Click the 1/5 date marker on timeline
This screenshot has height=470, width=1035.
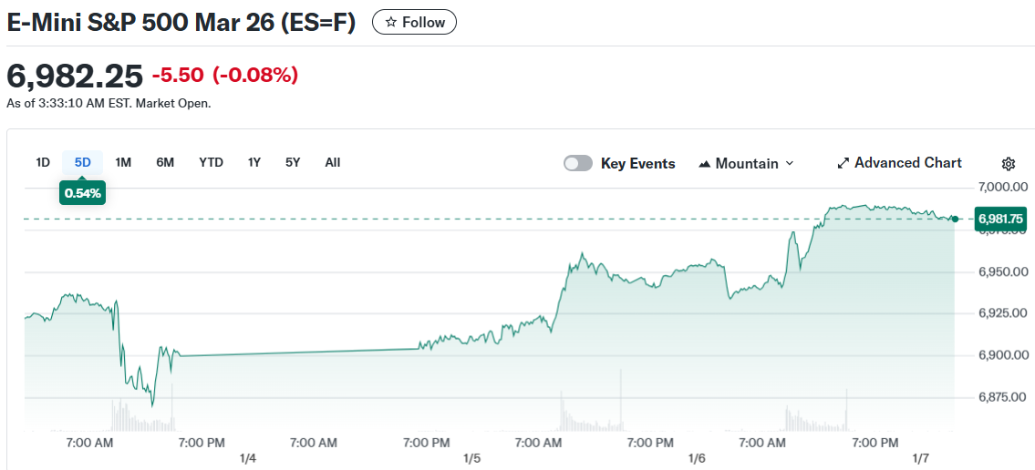coord(471,458)
